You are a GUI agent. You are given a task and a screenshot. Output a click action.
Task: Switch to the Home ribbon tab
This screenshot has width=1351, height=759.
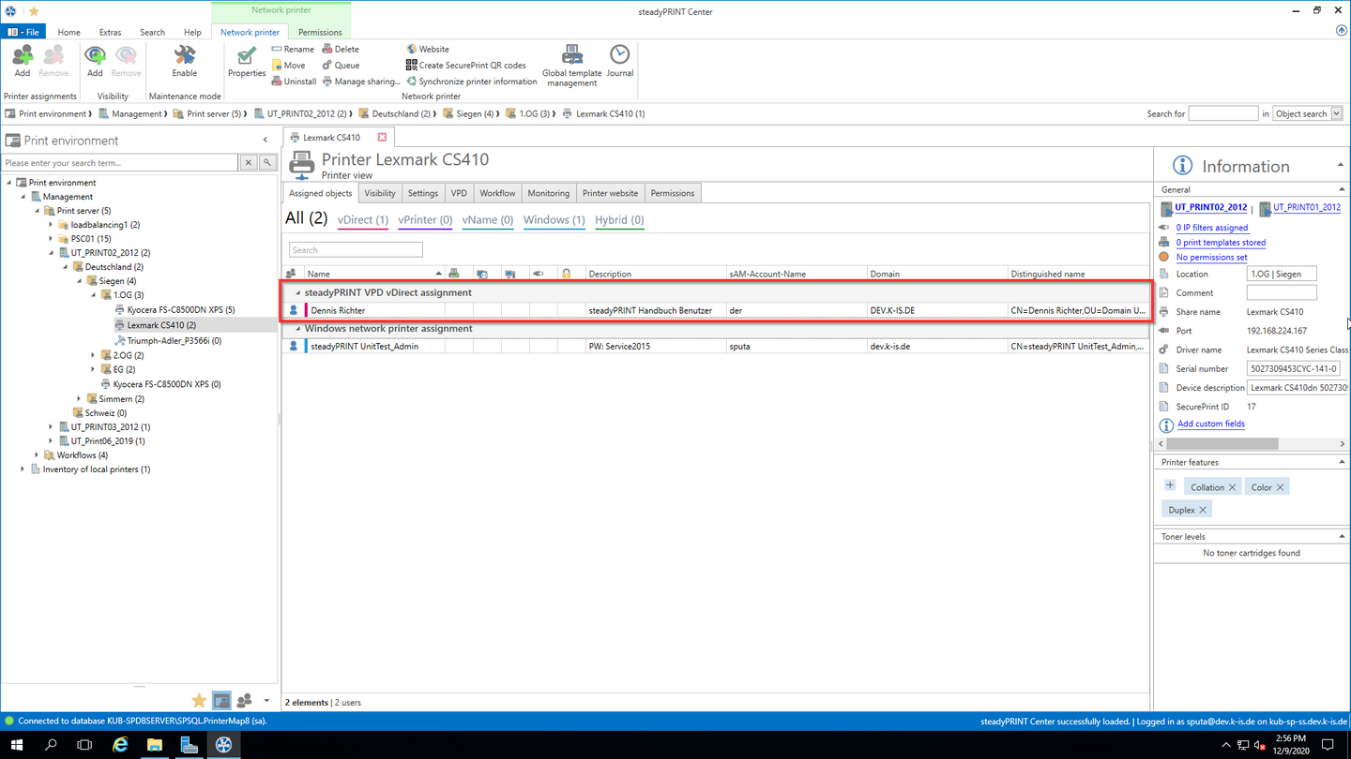(x=68, y=32)
